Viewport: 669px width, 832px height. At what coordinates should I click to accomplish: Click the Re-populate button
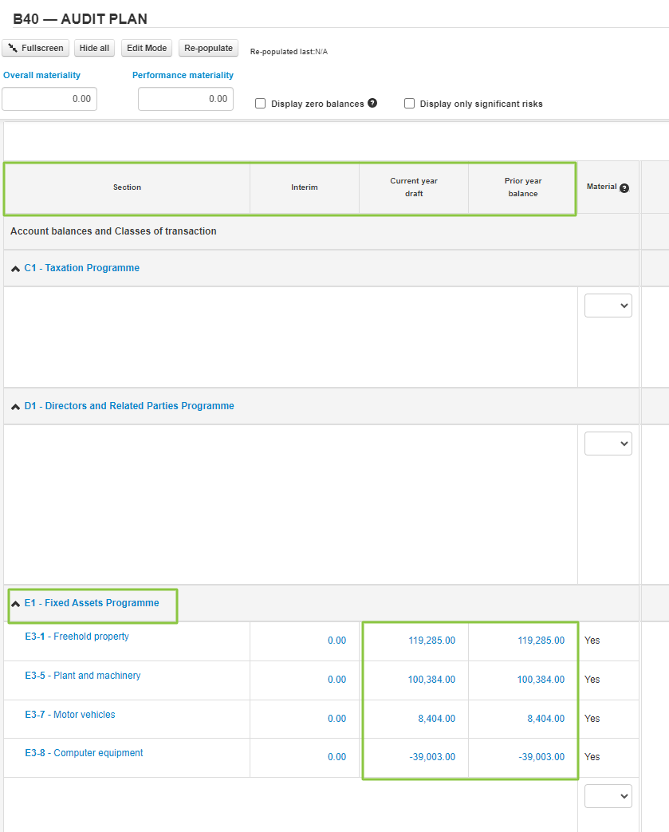point(208,48)
